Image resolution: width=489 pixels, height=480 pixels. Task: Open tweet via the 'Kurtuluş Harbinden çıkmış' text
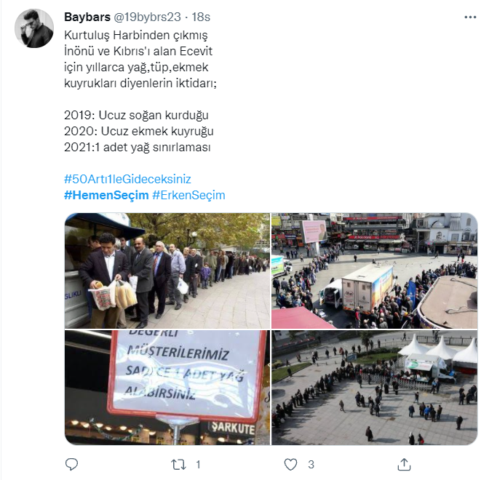[135, 35]
